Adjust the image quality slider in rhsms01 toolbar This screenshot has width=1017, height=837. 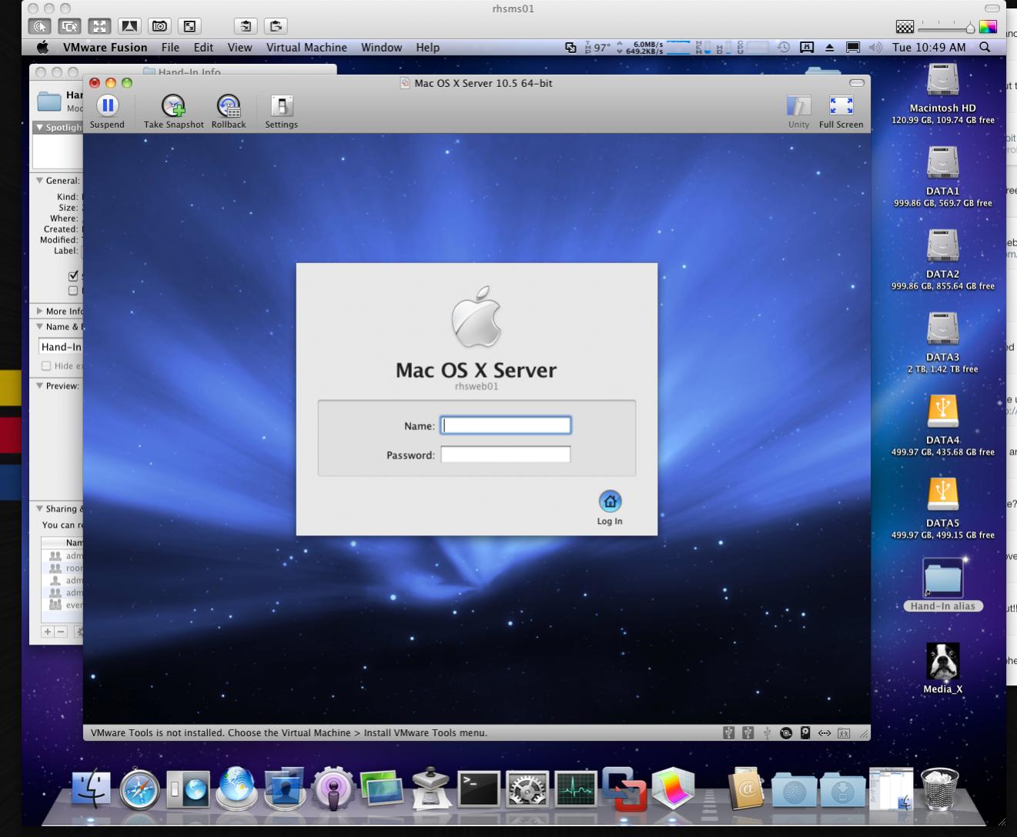(948, 27)
